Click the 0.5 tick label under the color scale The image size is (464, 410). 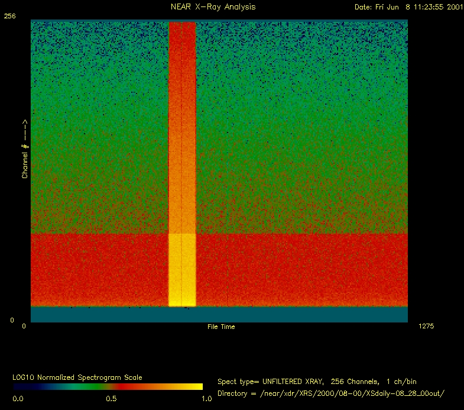click(x=111, y=399)
